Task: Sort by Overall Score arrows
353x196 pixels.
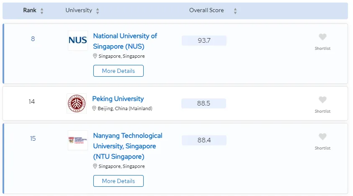Action: (x=235, y=11)
